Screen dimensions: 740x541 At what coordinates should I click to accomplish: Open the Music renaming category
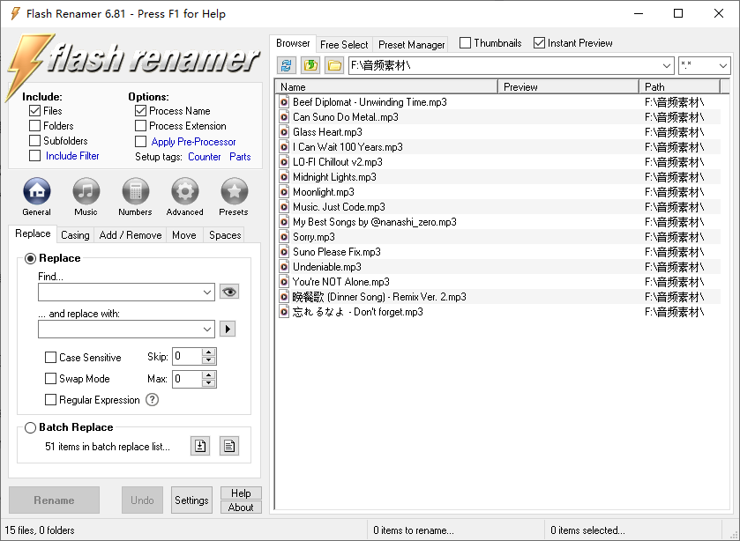click(x=86, y=191)
